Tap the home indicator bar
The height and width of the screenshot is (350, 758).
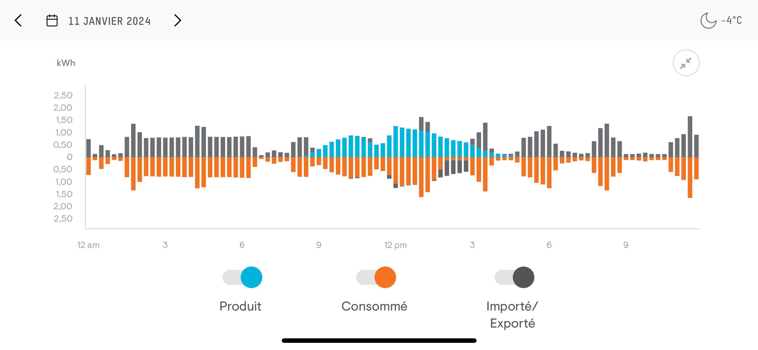click(x=379, y=340)
